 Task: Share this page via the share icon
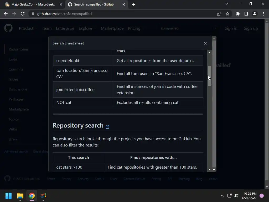[x=219, y=14]
